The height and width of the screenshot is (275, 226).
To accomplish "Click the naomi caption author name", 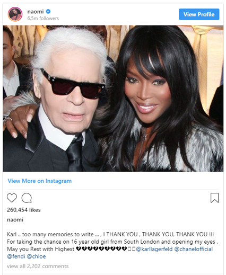I will click(x=15, y=220).
